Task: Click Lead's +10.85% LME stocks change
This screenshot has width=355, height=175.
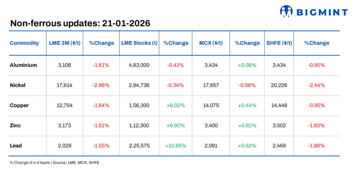Action: 176,146
